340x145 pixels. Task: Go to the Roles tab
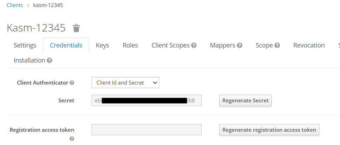click(x=130, y=45)
